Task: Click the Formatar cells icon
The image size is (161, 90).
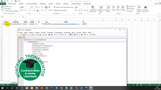Action: pos(123,7)
